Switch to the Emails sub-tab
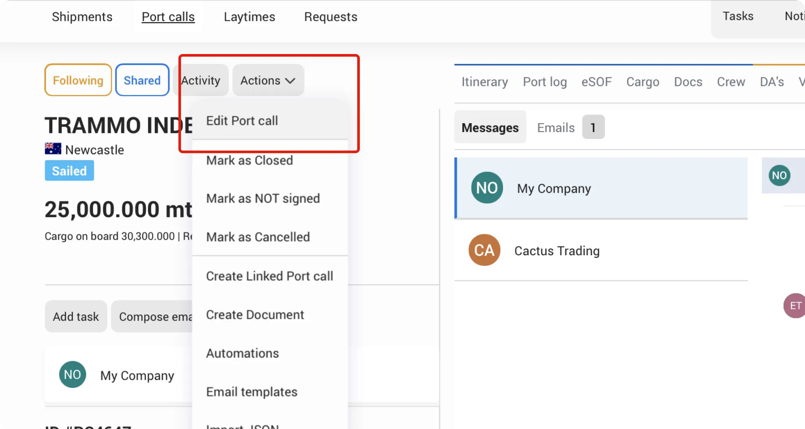Screen dimensions: 805x429 click(x=556, y=127)
